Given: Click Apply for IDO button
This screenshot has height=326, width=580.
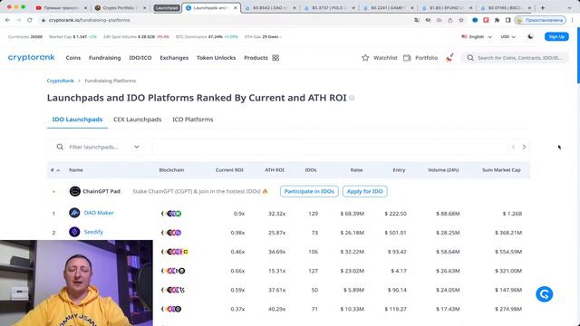Looking at the screenshot, I should (364, 191).
